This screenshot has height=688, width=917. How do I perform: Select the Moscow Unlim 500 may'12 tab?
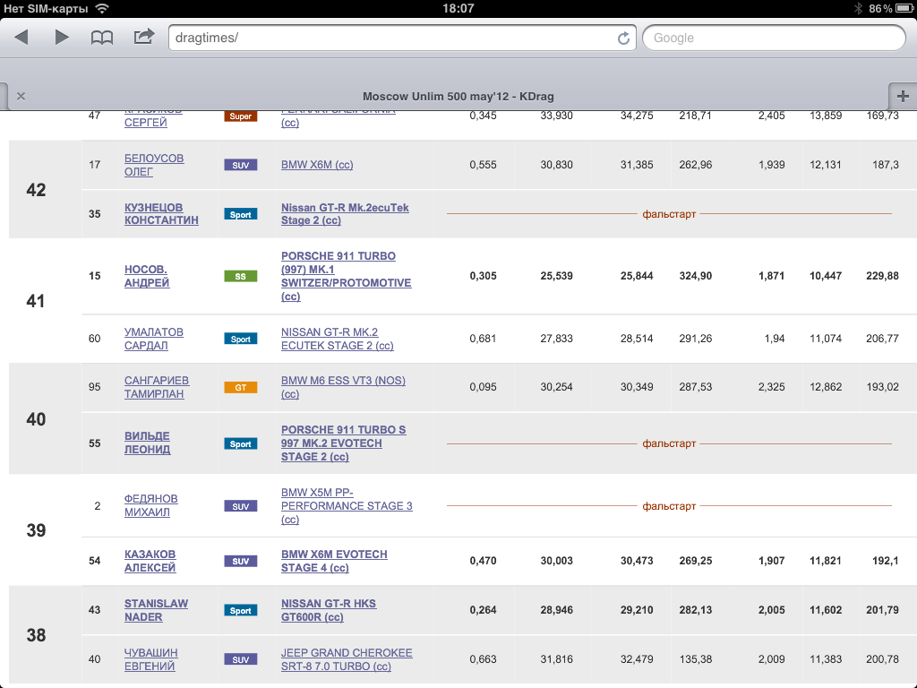click(458, 96)
